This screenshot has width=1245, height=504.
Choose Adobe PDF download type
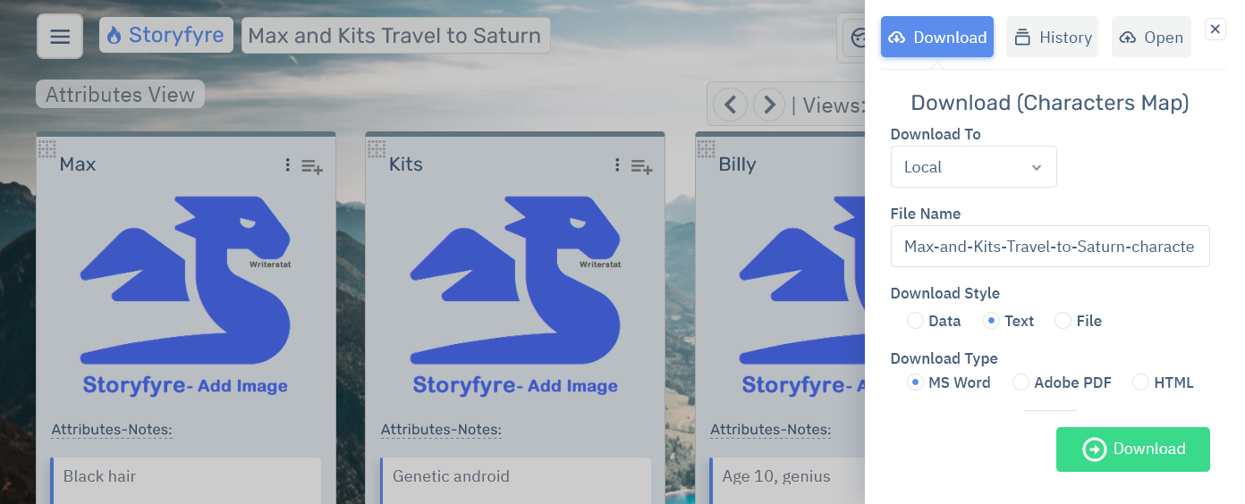1021,382
